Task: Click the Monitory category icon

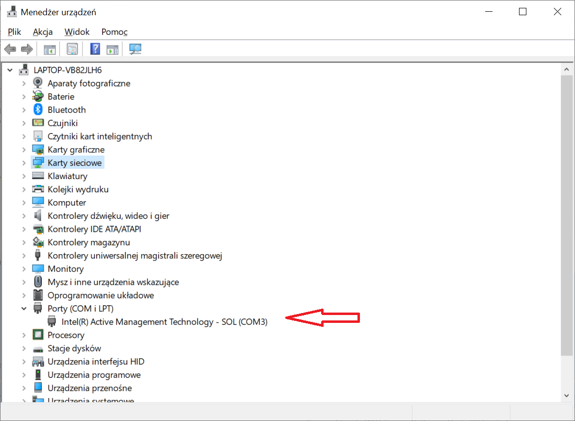Action: coord(38,269)
